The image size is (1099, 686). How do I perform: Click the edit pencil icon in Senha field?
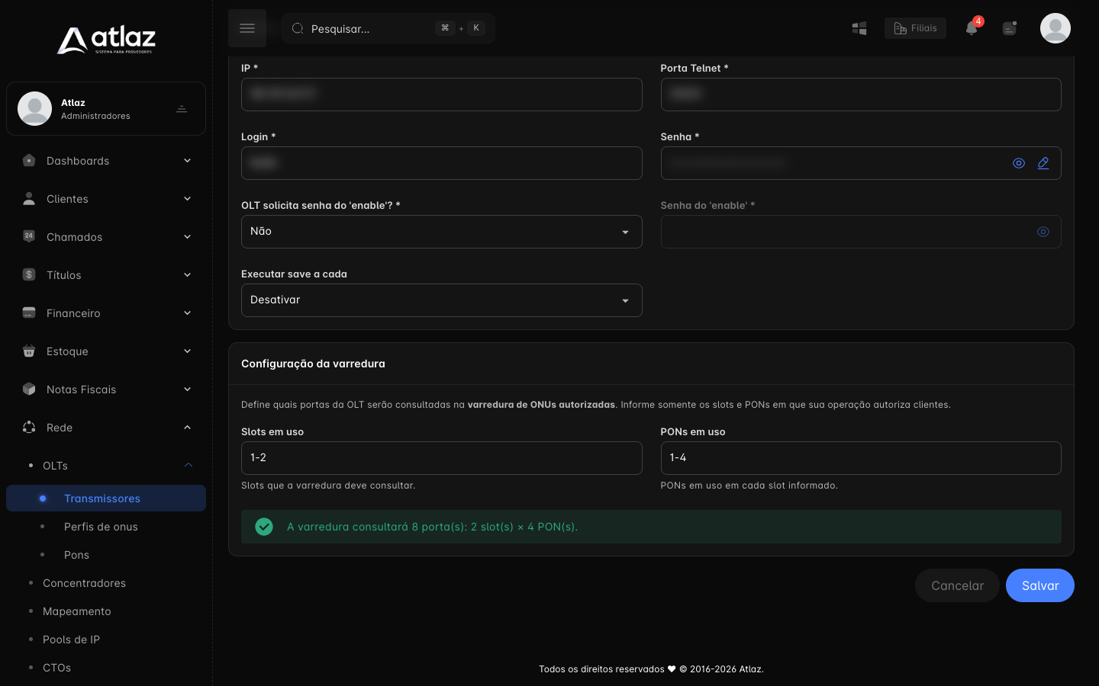click(1043, 163)
